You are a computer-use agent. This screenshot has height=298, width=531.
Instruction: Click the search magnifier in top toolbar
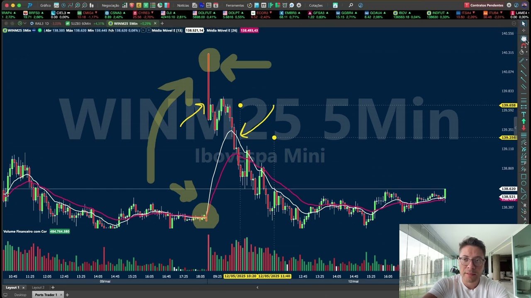351,5
